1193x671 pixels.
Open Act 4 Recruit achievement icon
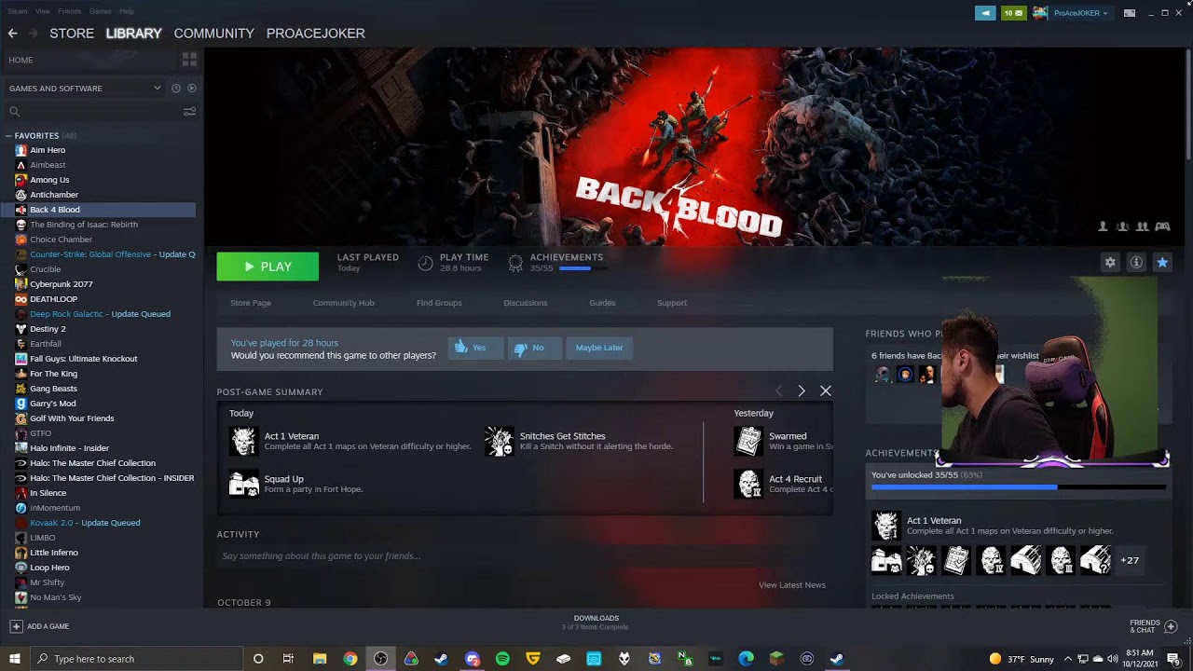pyautogui.click(x=748, y=484)
